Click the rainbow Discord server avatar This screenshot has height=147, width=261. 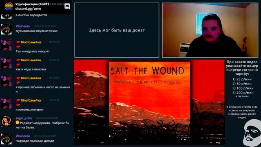coord(9,7)
